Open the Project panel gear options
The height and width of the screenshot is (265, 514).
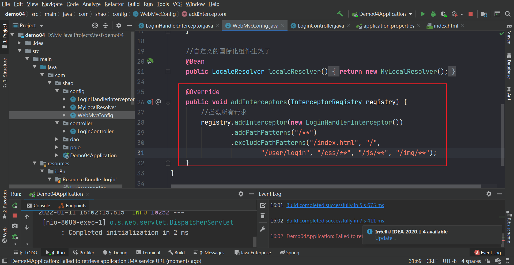(x=119, y=25)
